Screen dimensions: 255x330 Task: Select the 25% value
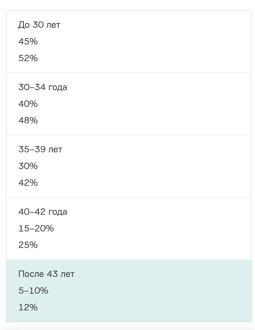(x=28, y=245)
